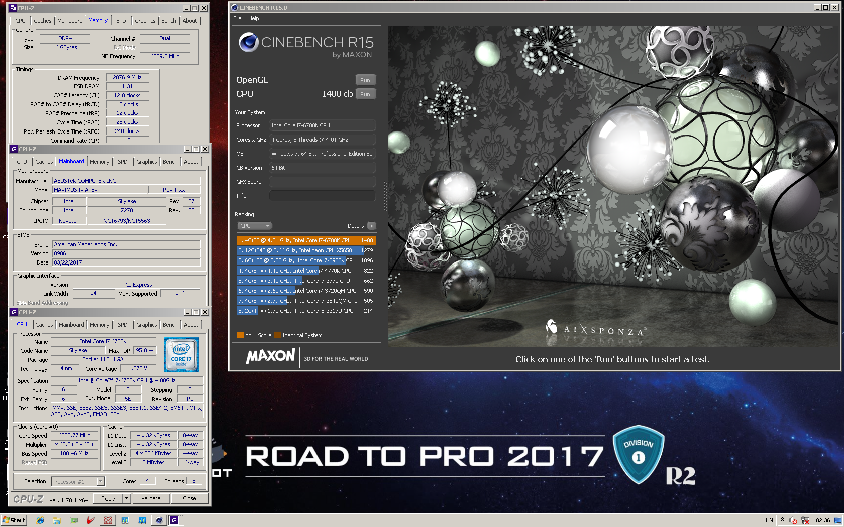Click the Close button in CPU-Z

[x=189, y=498]
